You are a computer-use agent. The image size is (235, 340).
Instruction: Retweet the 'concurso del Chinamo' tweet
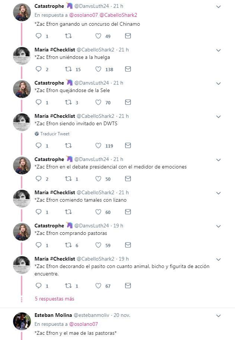pos(68,36)
